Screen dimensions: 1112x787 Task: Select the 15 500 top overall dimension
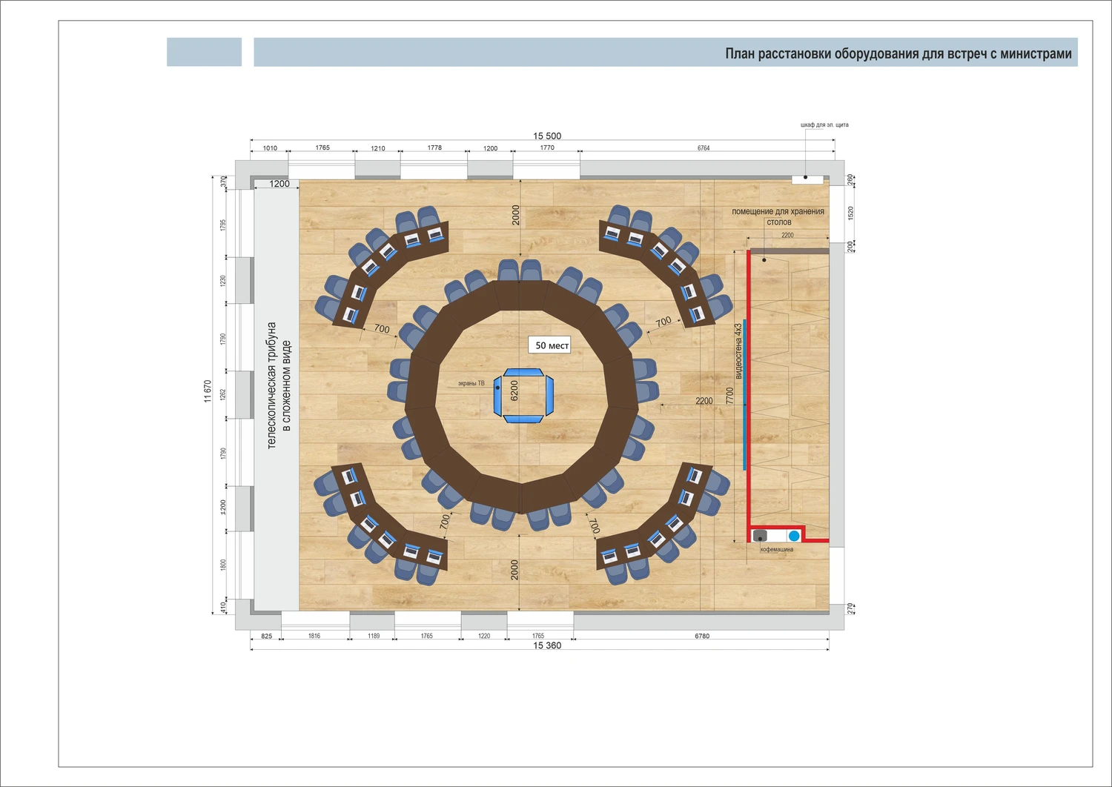[547, 136]
